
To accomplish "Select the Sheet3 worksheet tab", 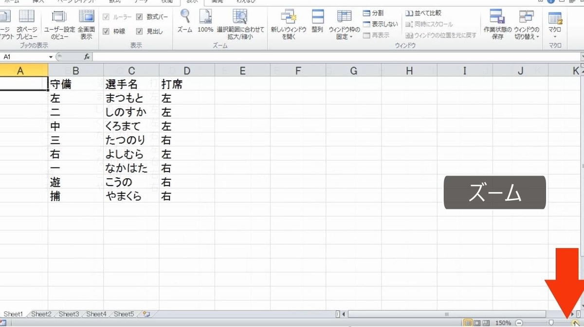I will pos(68,314).
